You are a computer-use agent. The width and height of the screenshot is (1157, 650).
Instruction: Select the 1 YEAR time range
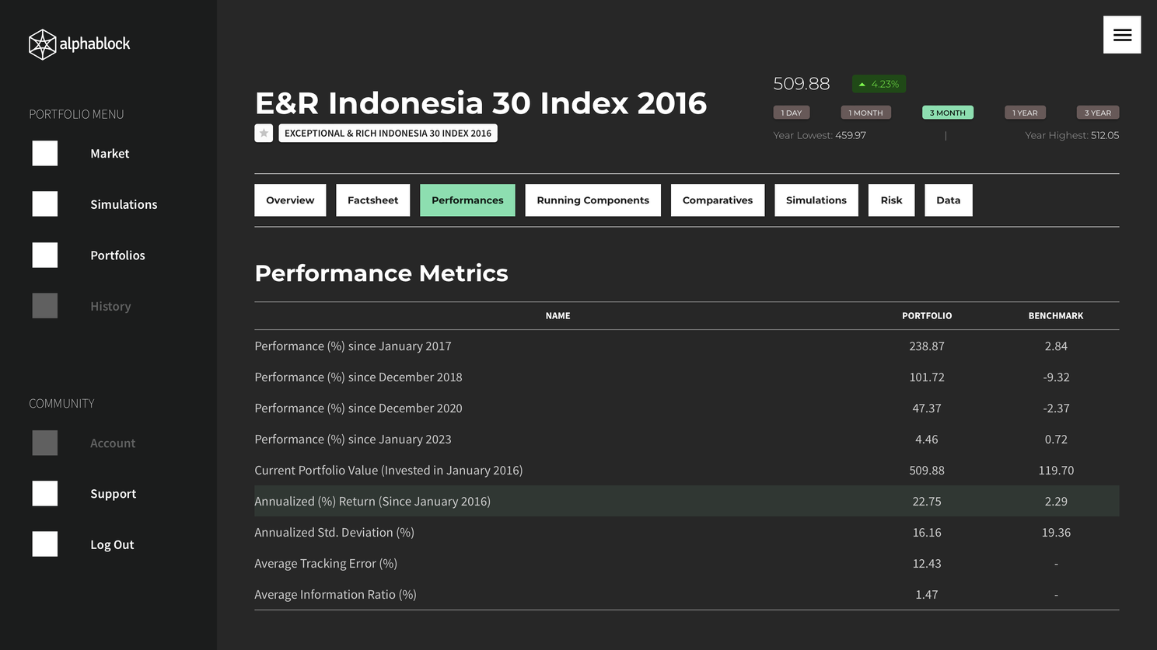click(1025, 113)
